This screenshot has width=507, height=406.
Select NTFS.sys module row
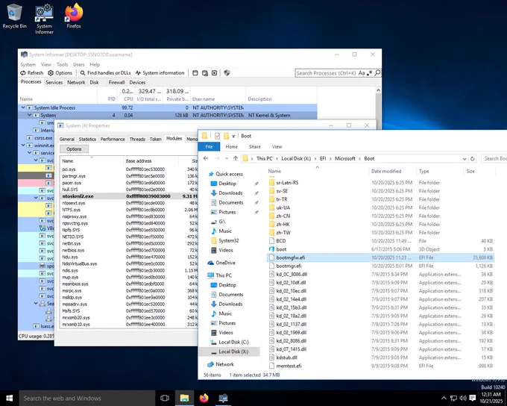pos(129,210)
